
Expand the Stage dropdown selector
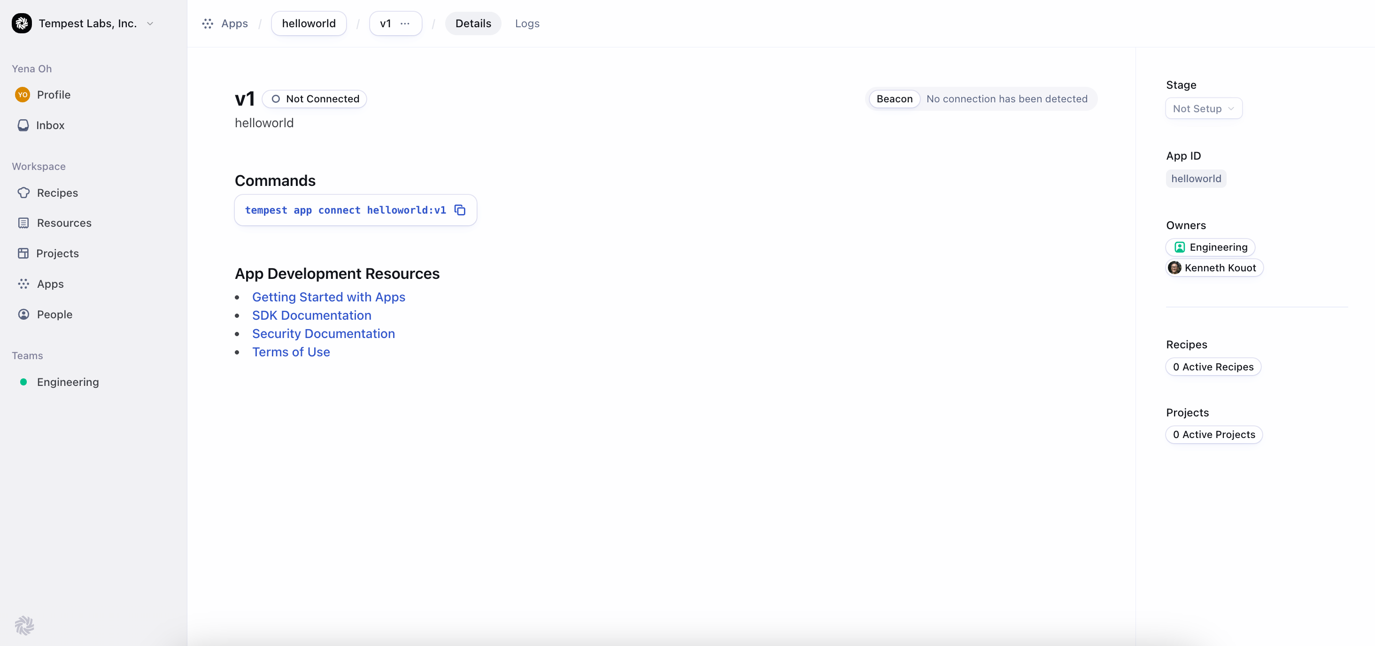tap(1204, 108)
